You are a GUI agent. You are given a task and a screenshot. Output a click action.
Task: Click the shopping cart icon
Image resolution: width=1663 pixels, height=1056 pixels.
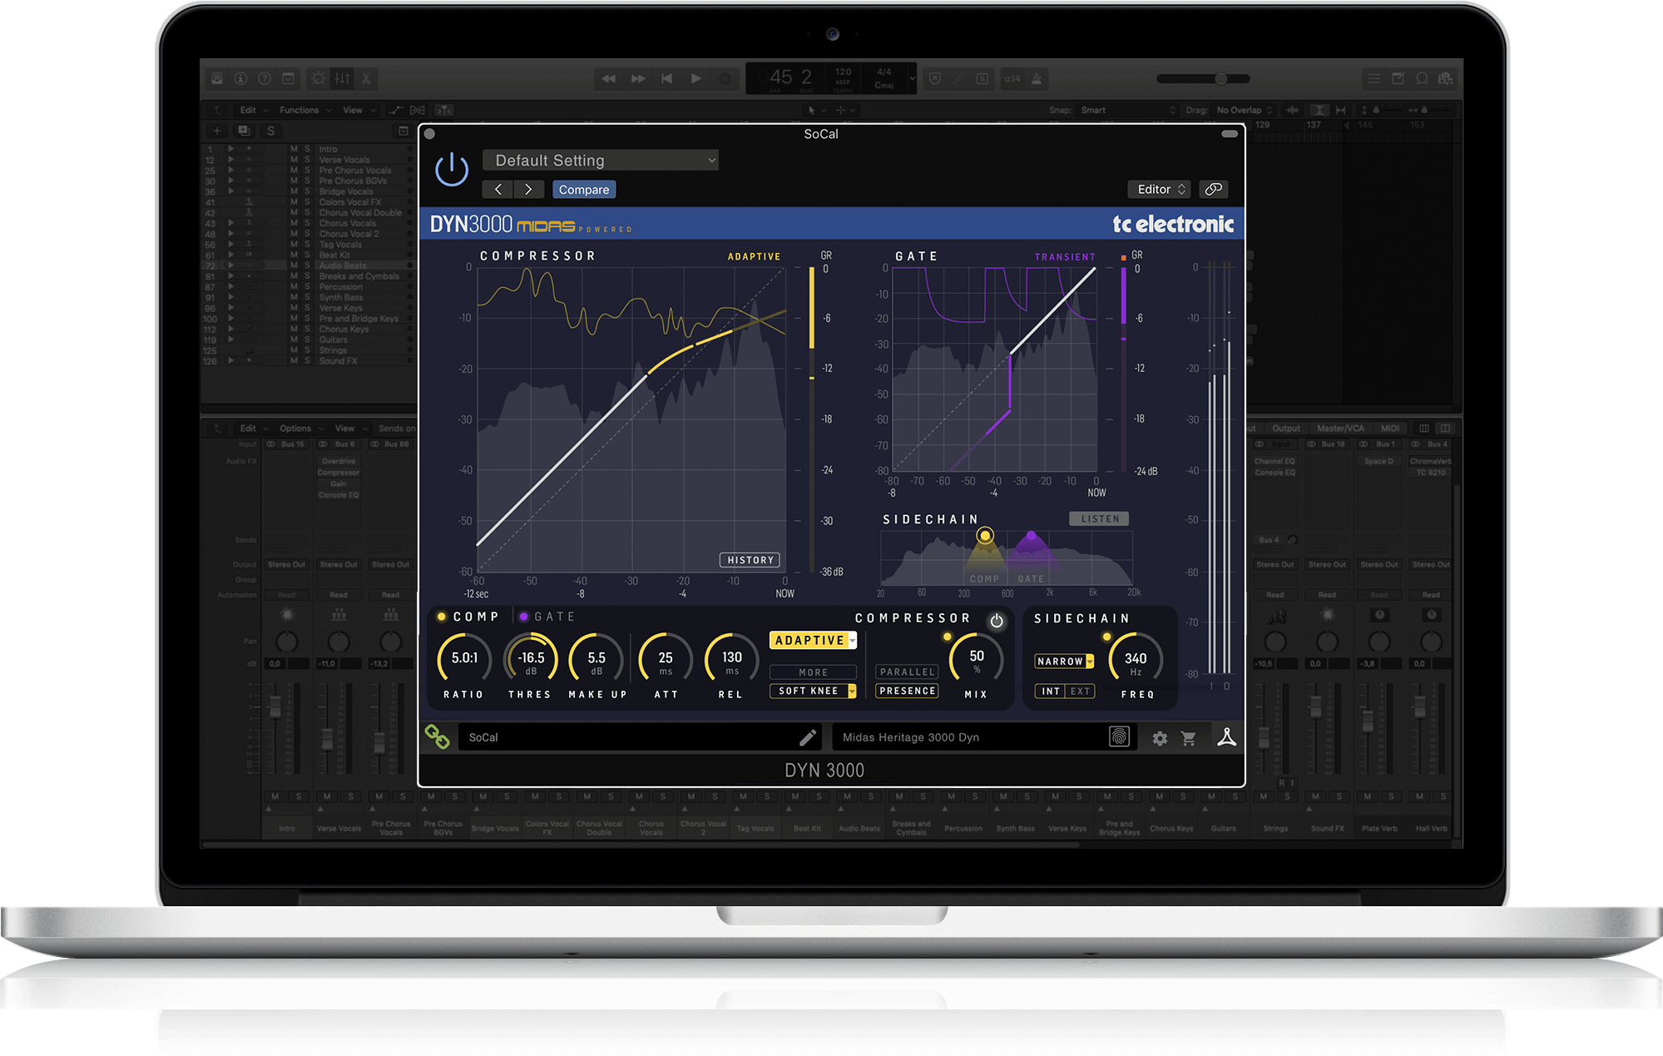coord(1189,738)
